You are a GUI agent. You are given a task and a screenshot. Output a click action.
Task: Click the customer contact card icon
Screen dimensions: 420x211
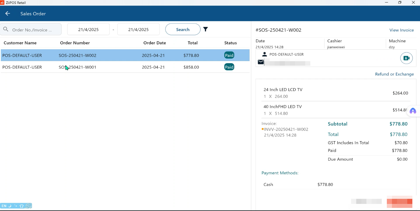point(406,58)
